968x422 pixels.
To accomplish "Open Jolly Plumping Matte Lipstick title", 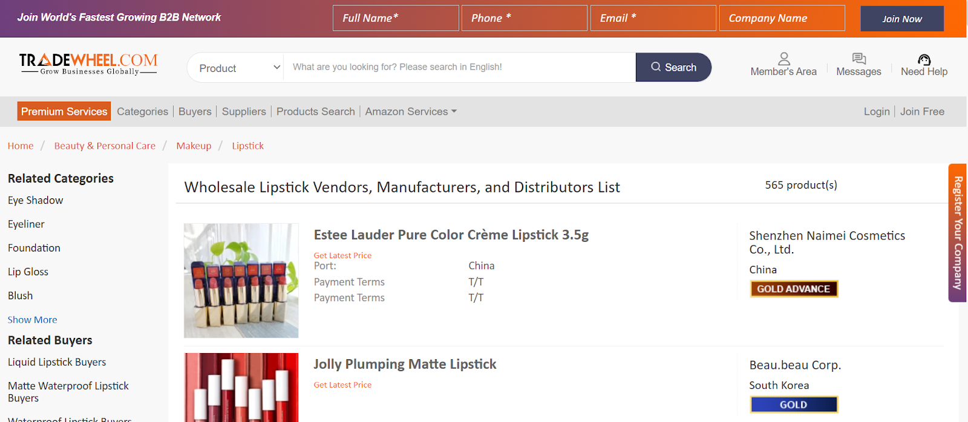I will click(405, 364).
